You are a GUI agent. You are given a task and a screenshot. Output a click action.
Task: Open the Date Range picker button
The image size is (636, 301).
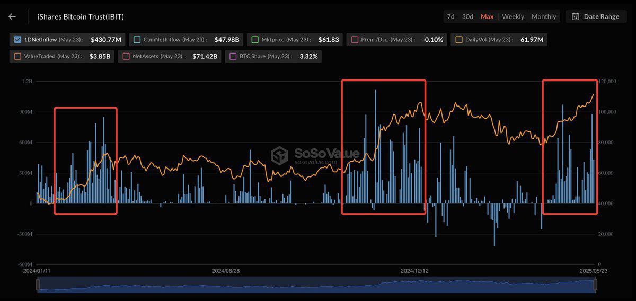(x=596, y=16)
